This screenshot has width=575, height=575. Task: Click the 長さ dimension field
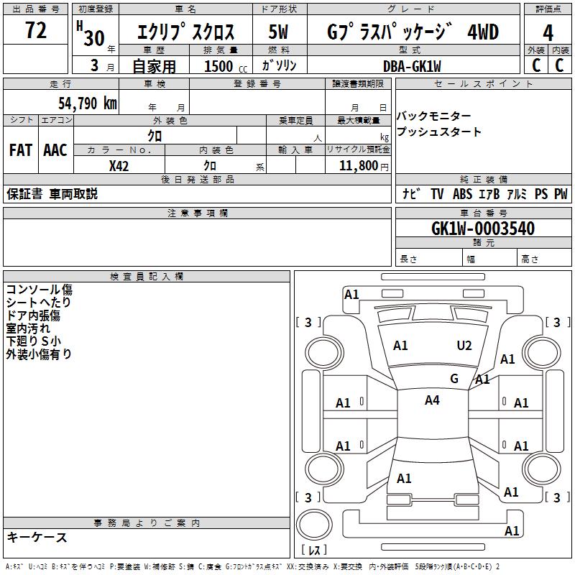(428, 259)
